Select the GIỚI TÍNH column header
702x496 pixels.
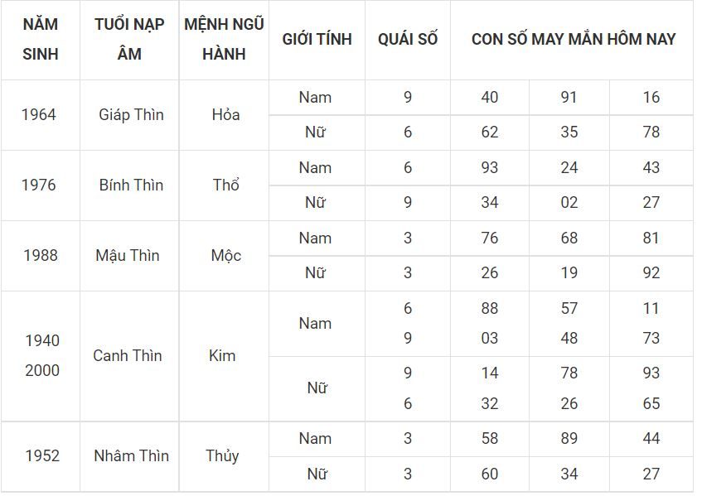point(317,40)
